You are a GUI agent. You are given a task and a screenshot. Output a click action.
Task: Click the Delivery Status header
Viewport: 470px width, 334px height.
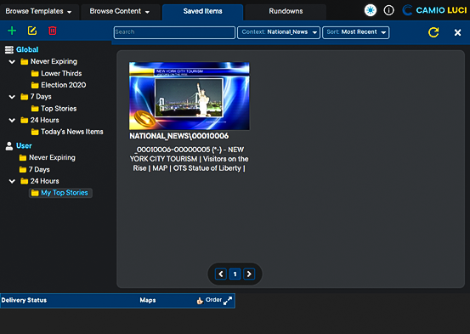24,300
